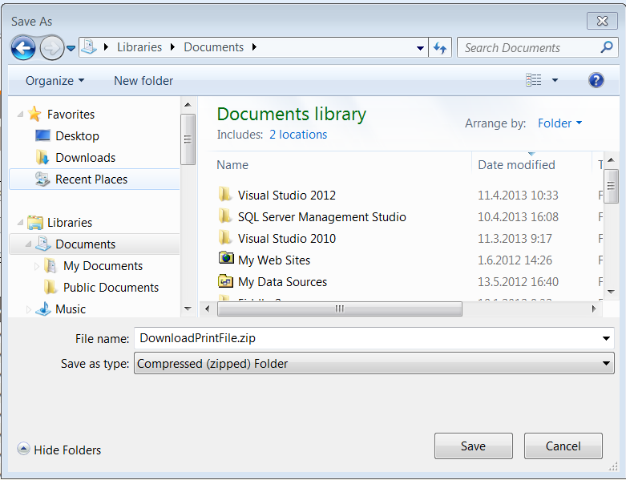This screenshot has height=480, width=626.
Task: Select the SQL Server Management Studio folder
Action: (x=321, y=216)
